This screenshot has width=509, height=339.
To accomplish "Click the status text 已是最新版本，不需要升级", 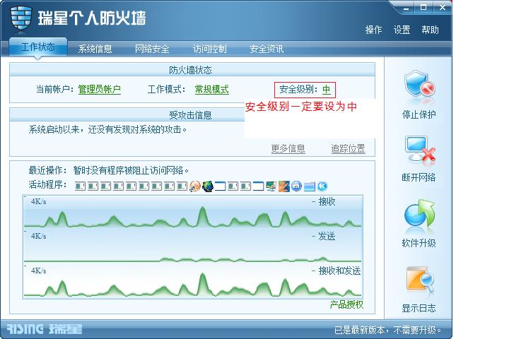I will pyautogui.click(x=387, y=331).
